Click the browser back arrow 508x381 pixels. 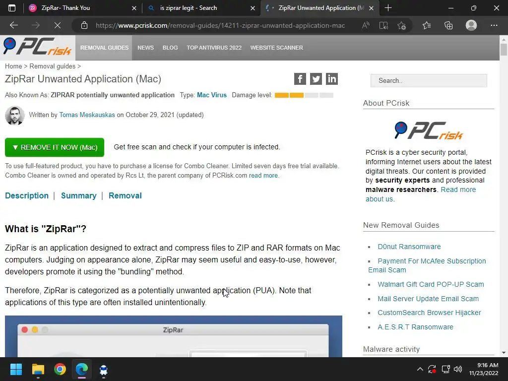(13, 25)
